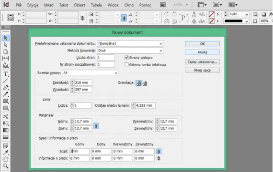Select the Hand tool
Image resolution: width=273 pixels, height=172 pixels.
[6, 159]
